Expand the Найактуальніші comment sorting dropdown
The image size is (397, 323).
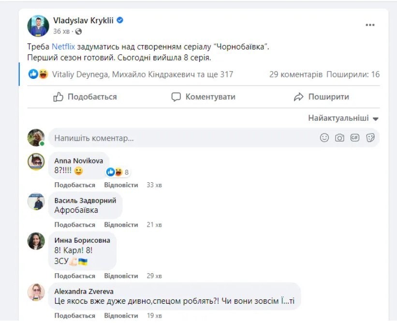pyautogui.click(x=343, y=118)
